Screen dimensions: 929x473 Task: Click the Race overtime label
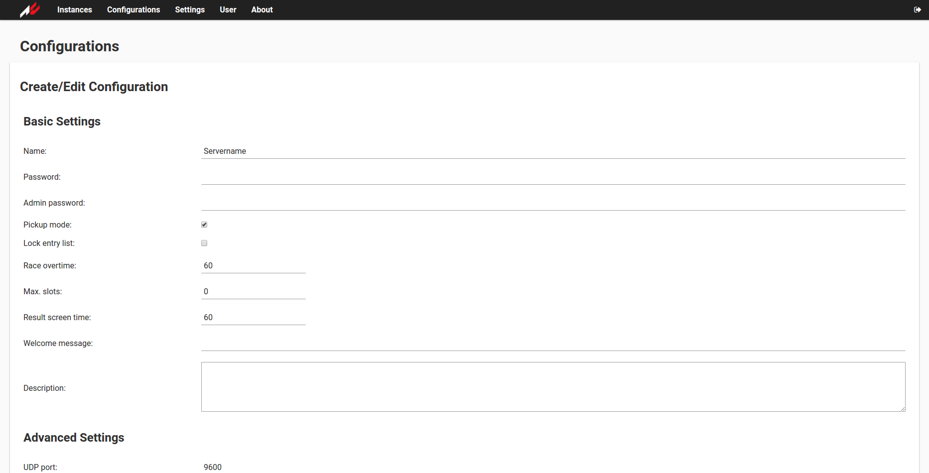(x=50, y=266)
